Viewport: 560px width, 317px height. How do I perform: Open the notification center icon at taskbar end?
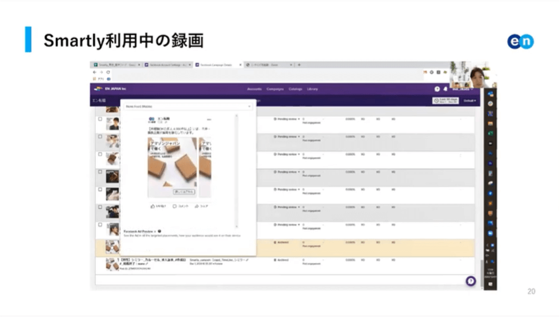(490, 284)
